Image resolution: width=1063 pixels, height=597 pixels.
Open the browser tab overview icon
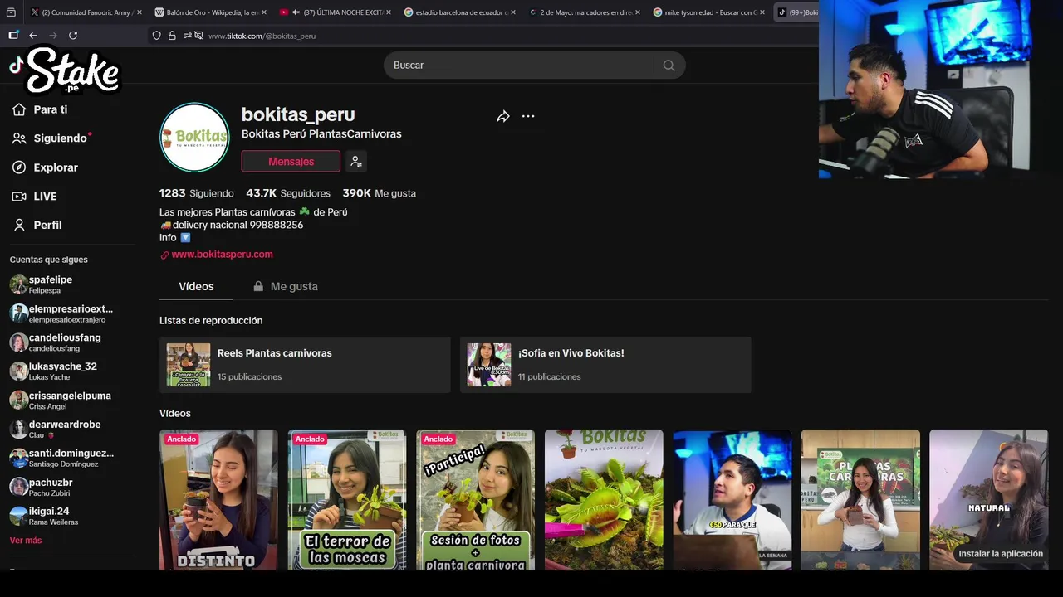[11, 12]
